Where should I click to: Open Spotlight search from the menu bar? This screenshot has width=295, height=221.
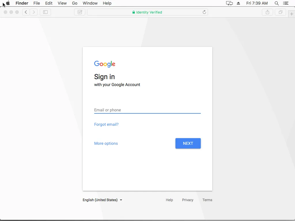tap(276, 3)
